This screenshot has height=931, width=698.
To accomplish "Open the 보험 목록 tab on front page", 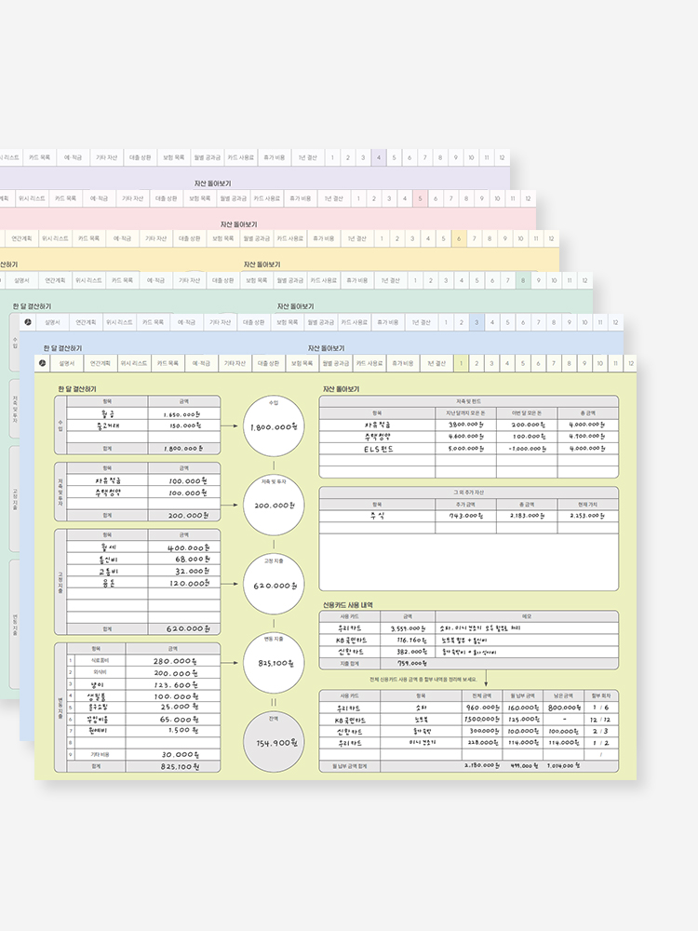I will coord(302,363).
